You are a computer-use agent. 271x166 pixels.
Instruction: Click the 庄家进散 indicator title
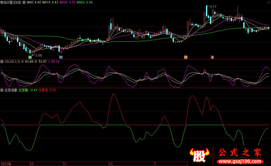tap(10, 90)
